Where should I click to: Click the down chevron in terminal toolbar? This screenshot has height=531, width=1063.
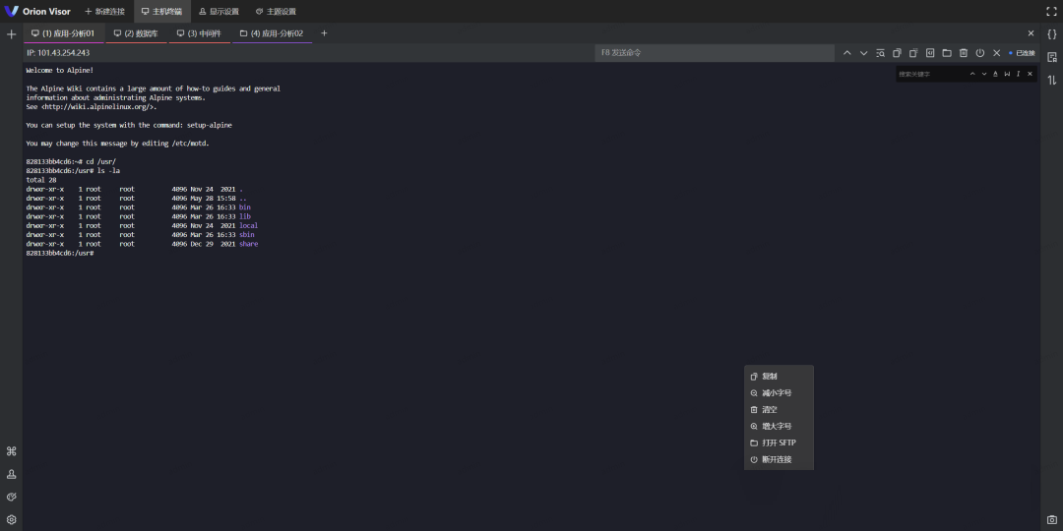(x=863, y=53)
